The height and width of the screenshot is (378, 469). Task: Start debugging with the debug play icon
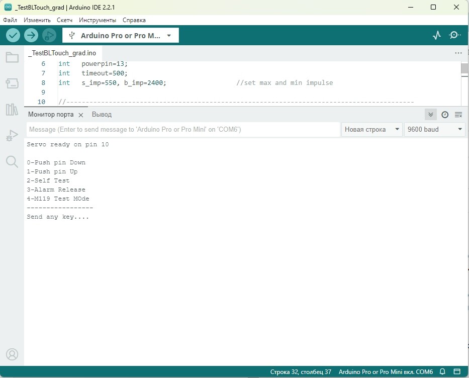(49, 35)
